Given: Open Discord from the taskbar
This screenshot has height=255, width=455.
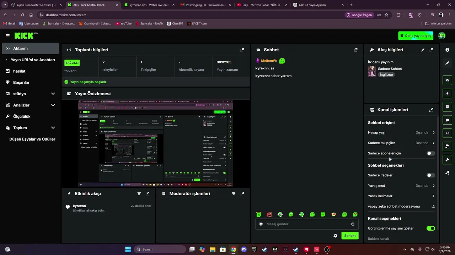Looking at the screenshot, I should (243, 249).
